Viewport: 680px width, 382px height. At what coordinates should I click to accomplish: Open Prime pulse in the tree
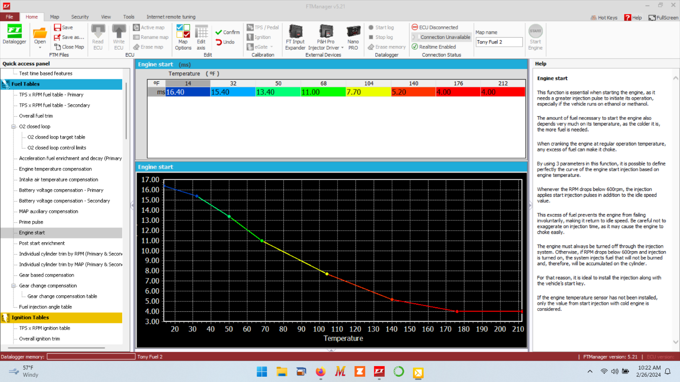[x=31, y=222]
